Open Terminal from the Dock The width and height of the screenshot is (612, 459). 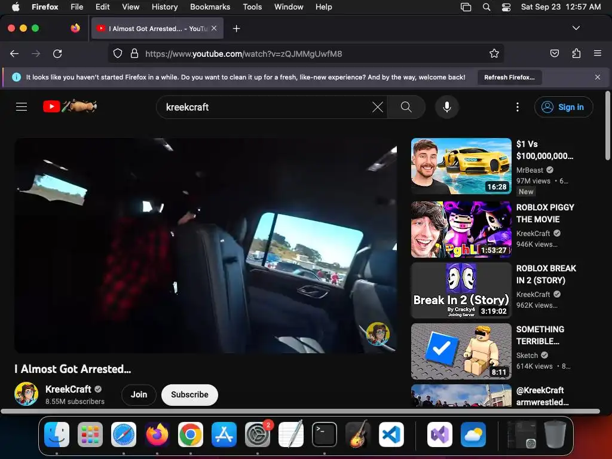coord(325,434)
